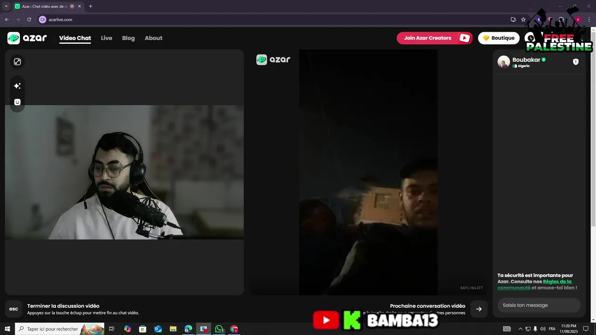Screen dimensions: 596x335
Task: Click the report shield icon next to Boubakar
Action: click(x=576, y=62)
